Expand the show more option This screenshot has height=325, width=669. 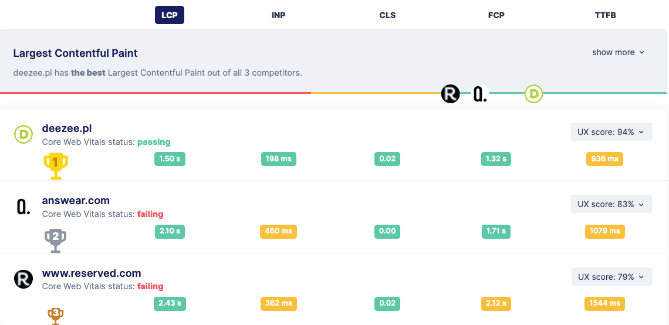(x=618, y=52)
